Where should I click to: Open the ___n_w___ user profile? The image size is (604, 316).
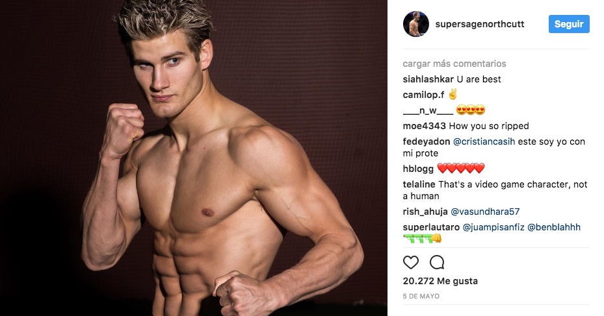428,110
